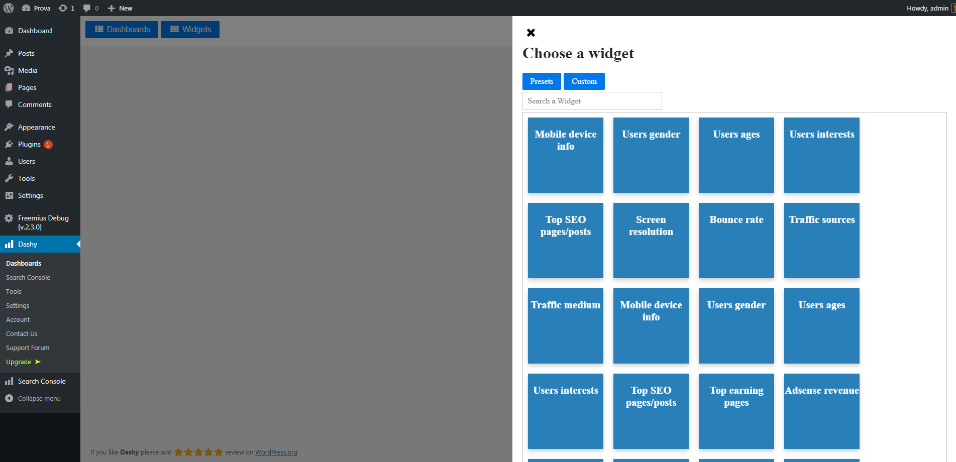Open the Howdy, admin account menu

point(931,8)
